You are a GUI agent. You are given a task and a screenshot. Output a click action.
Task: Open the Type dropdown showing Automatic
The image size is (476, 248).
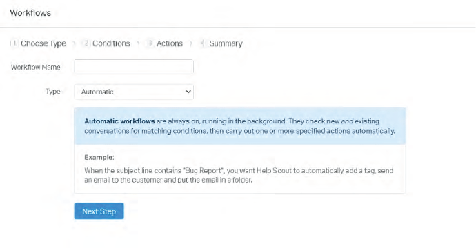pyautogui.click(x=134, y=92)
